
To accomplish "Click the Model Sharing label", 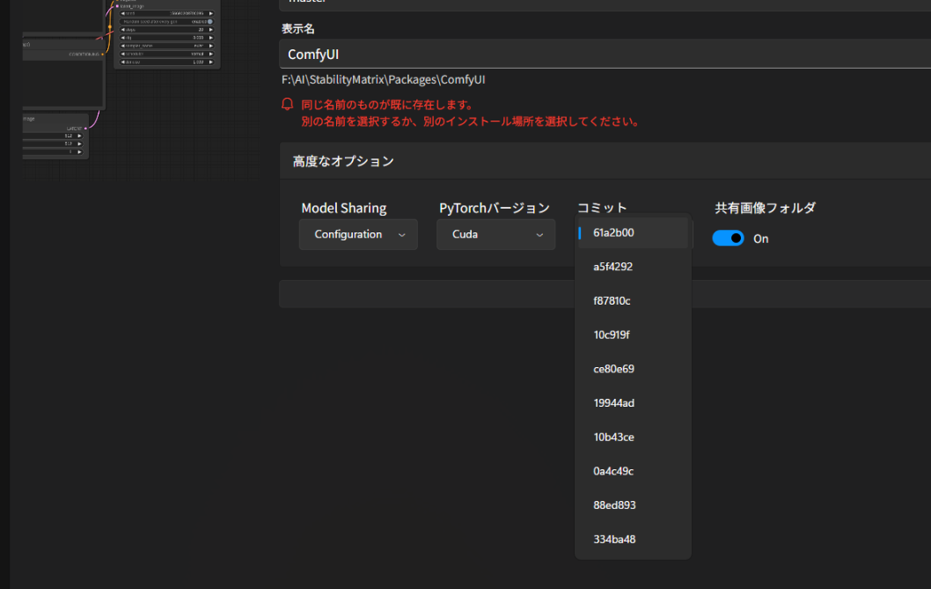I will 344,208.
